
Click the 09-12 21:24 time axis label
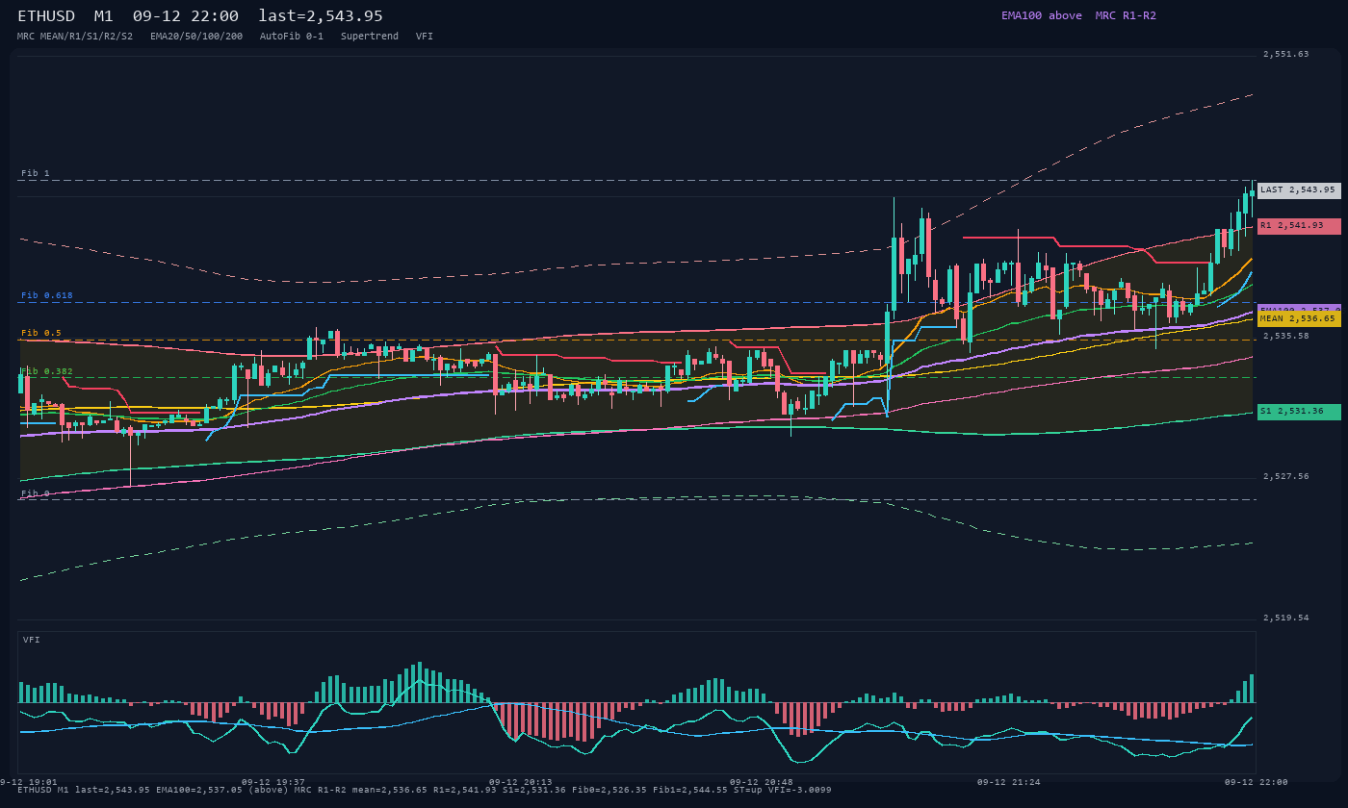[x=1008, y=782]
